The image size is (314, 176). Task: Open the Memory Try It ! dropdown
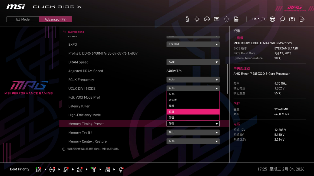coord(193,133)
